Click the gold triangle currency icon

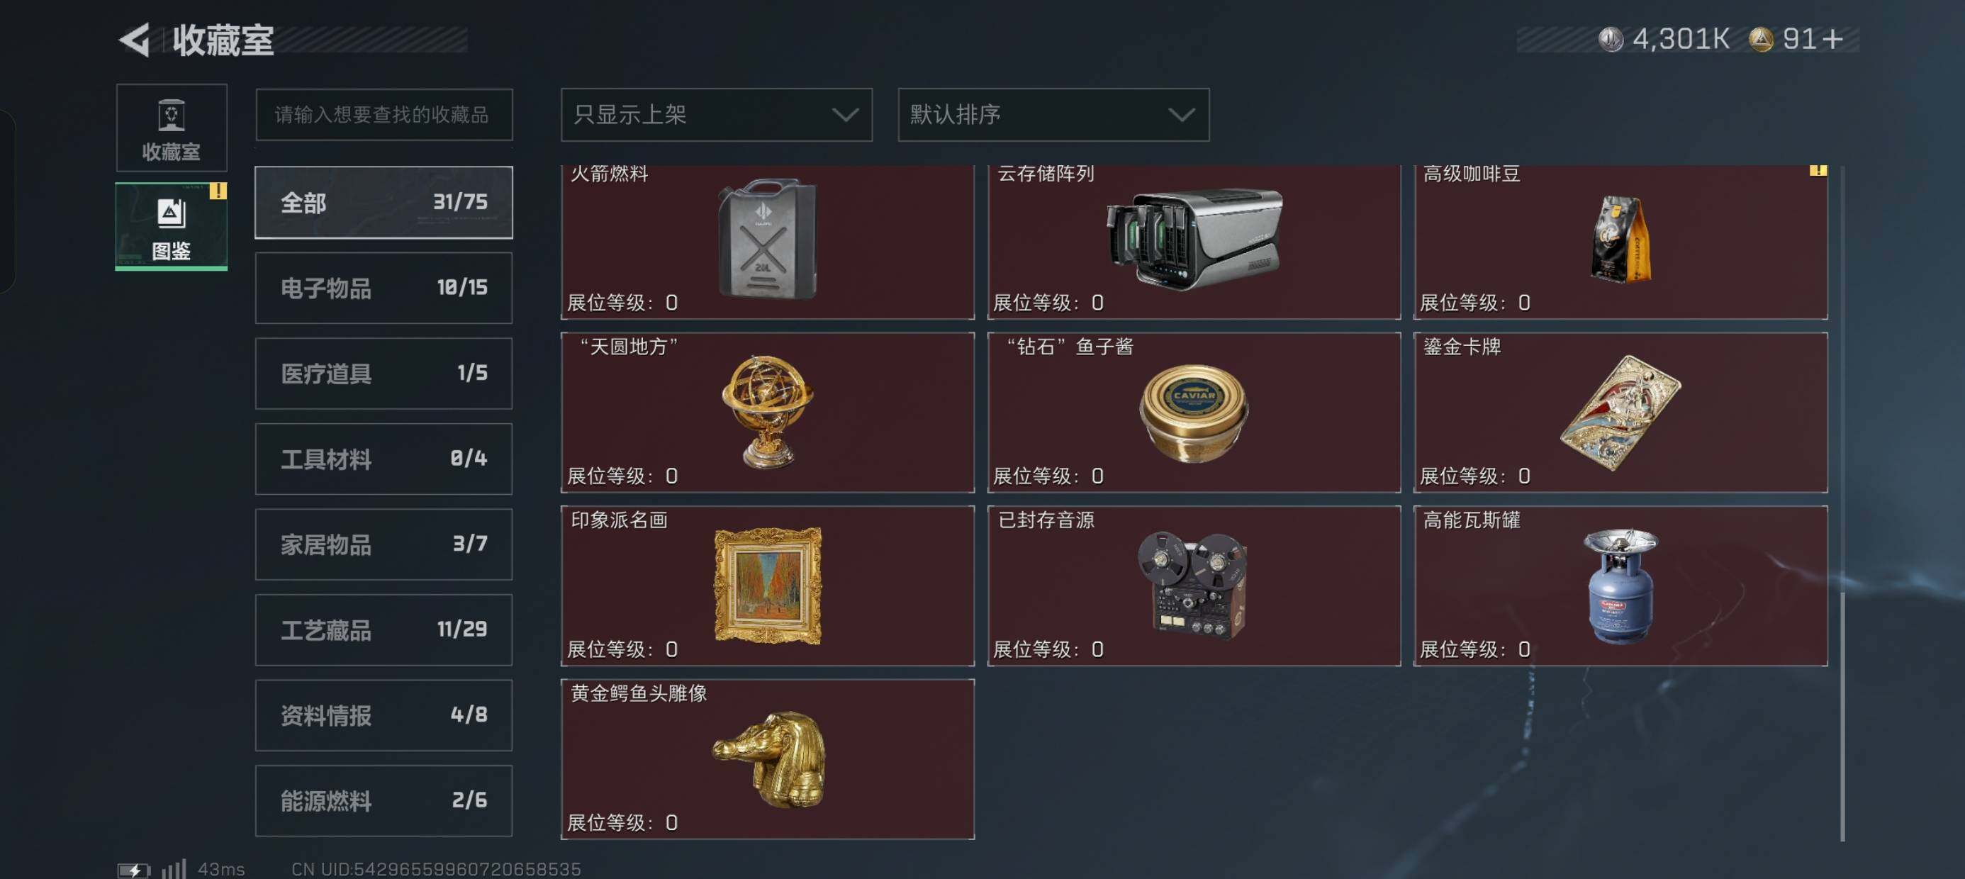click(1761, 39)
